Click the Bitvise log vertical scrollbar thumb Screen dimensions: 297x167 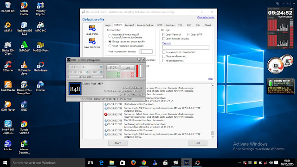point(213,133)
